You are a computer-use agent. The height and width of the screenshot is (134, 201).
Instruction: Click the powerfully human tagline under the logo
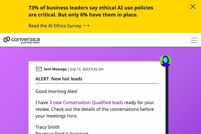(30, 42)
